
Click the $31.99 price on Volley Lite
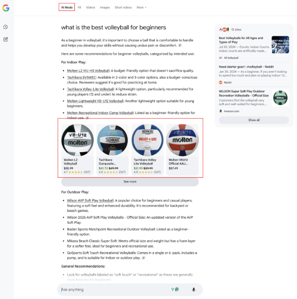(138, 168)
